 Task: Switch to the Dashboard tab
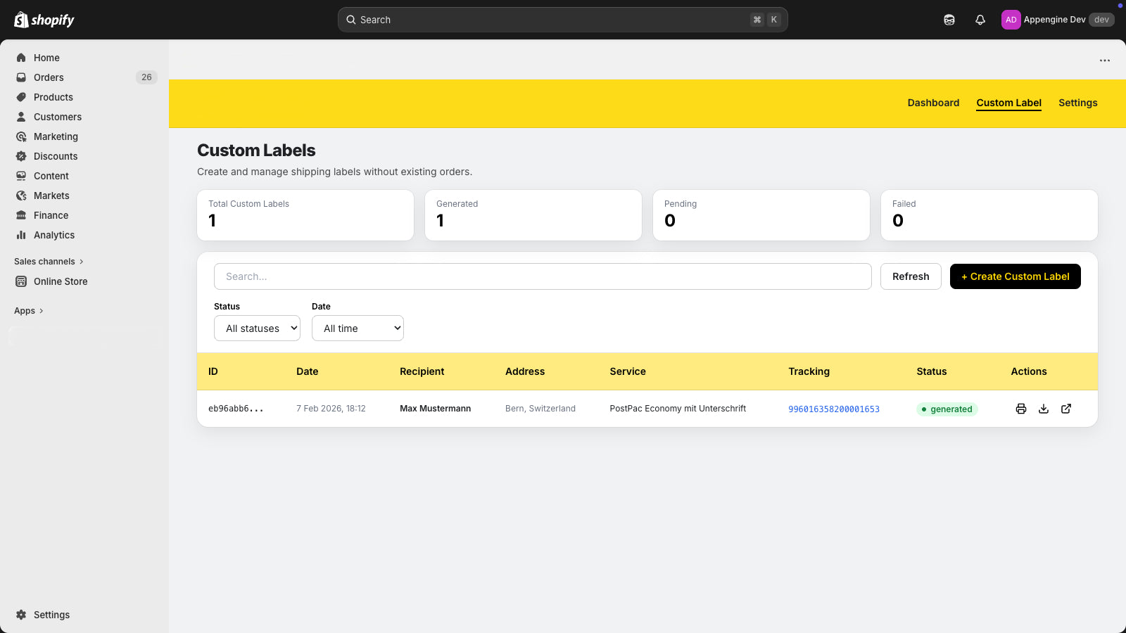[x=933, y=103]
